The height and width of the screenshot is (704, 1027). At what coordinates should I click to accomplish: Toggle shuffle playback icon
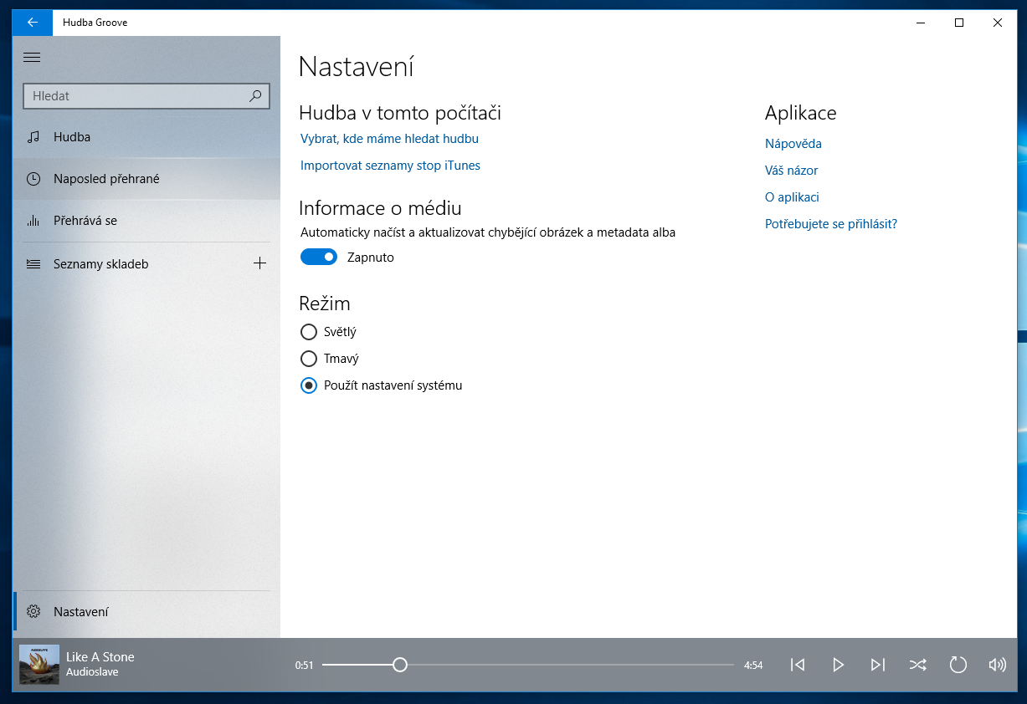(917, 665)
